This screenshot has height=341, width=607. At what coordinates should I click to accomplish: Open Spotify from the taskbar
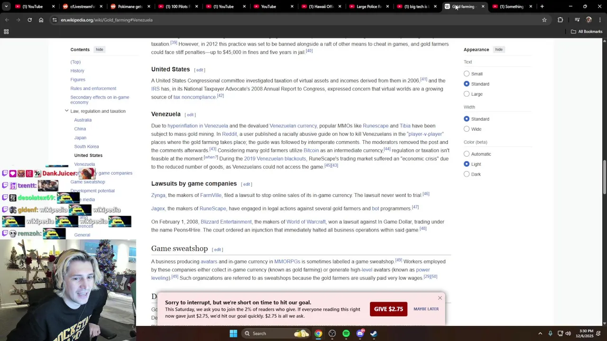tap(346, 333)
